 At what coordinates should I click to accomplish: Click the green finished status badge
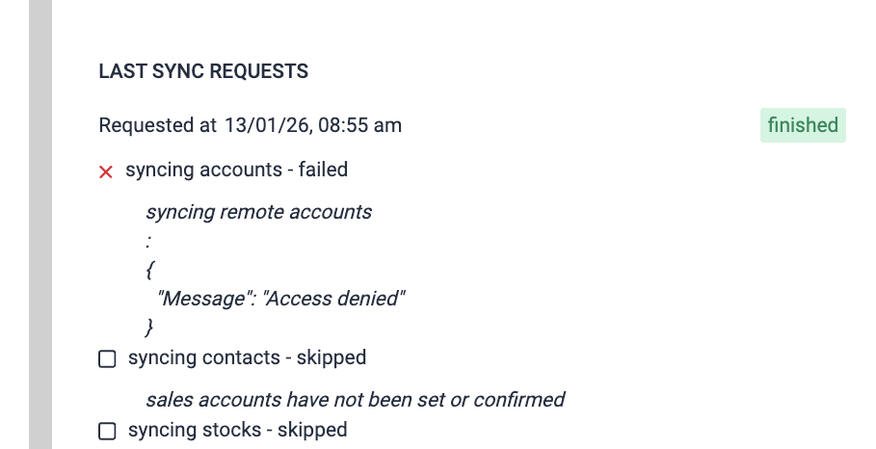pyautogui.click(x=803, y=125)
